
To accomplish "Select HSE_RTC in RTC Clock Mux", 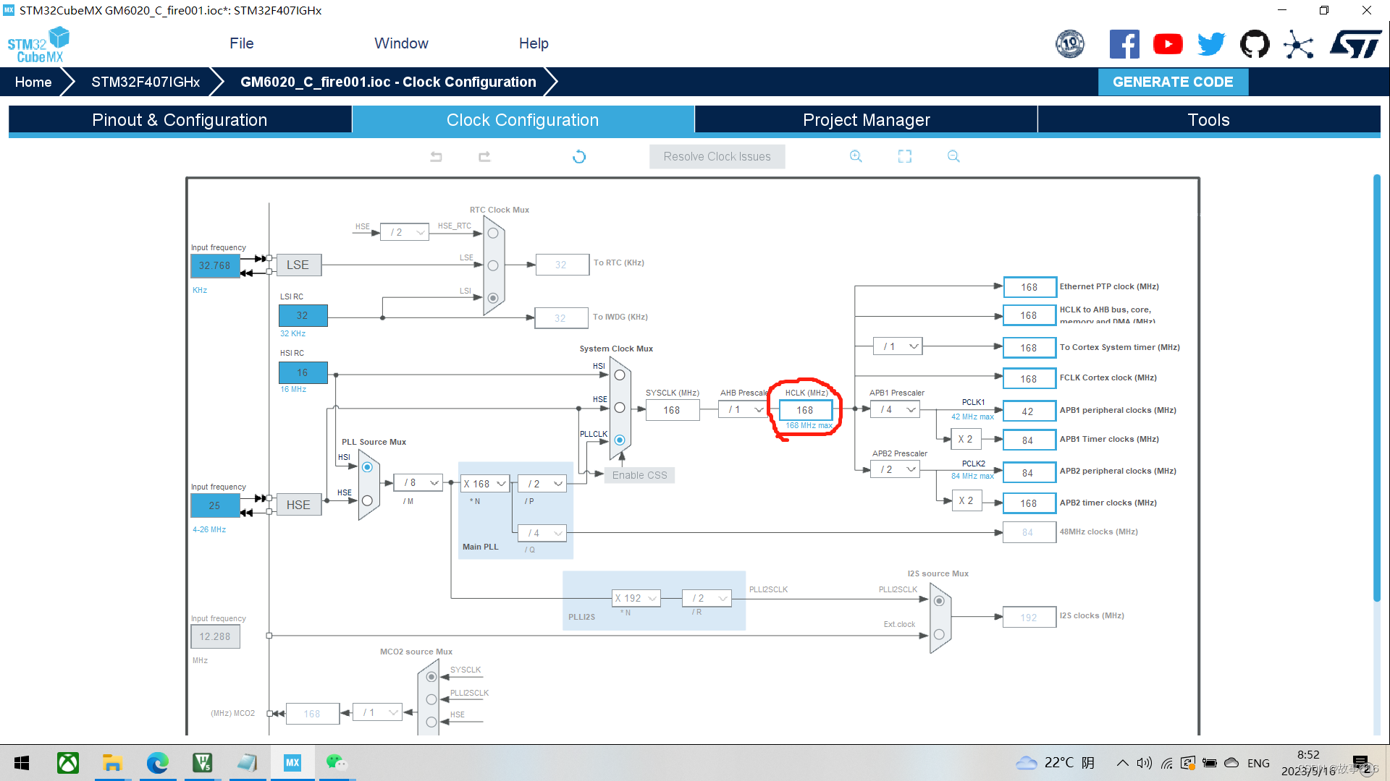I will click(x=493, y=233).
